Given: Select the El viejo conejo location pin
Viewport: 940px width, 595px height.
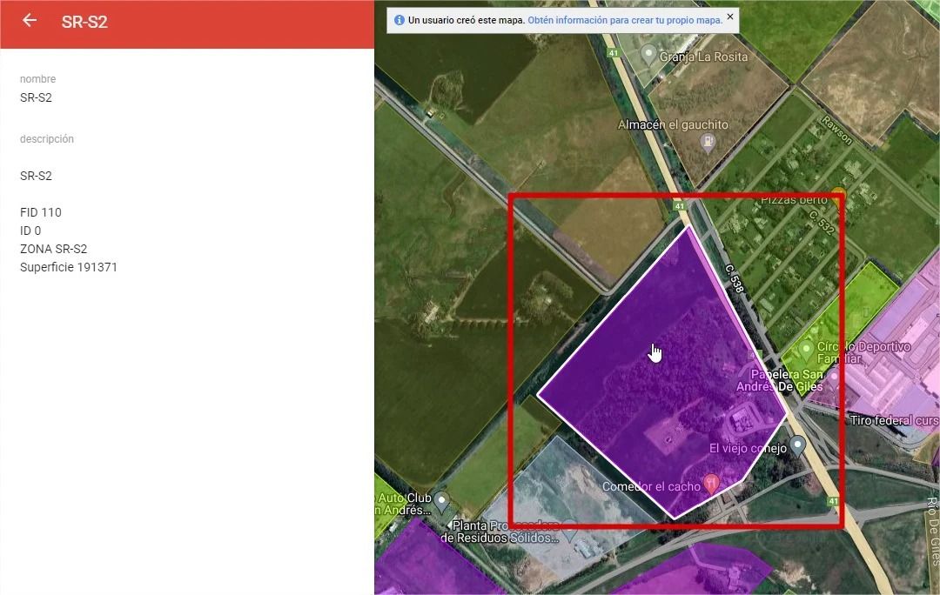Looking at the screenshot, I should coord(796,445).
